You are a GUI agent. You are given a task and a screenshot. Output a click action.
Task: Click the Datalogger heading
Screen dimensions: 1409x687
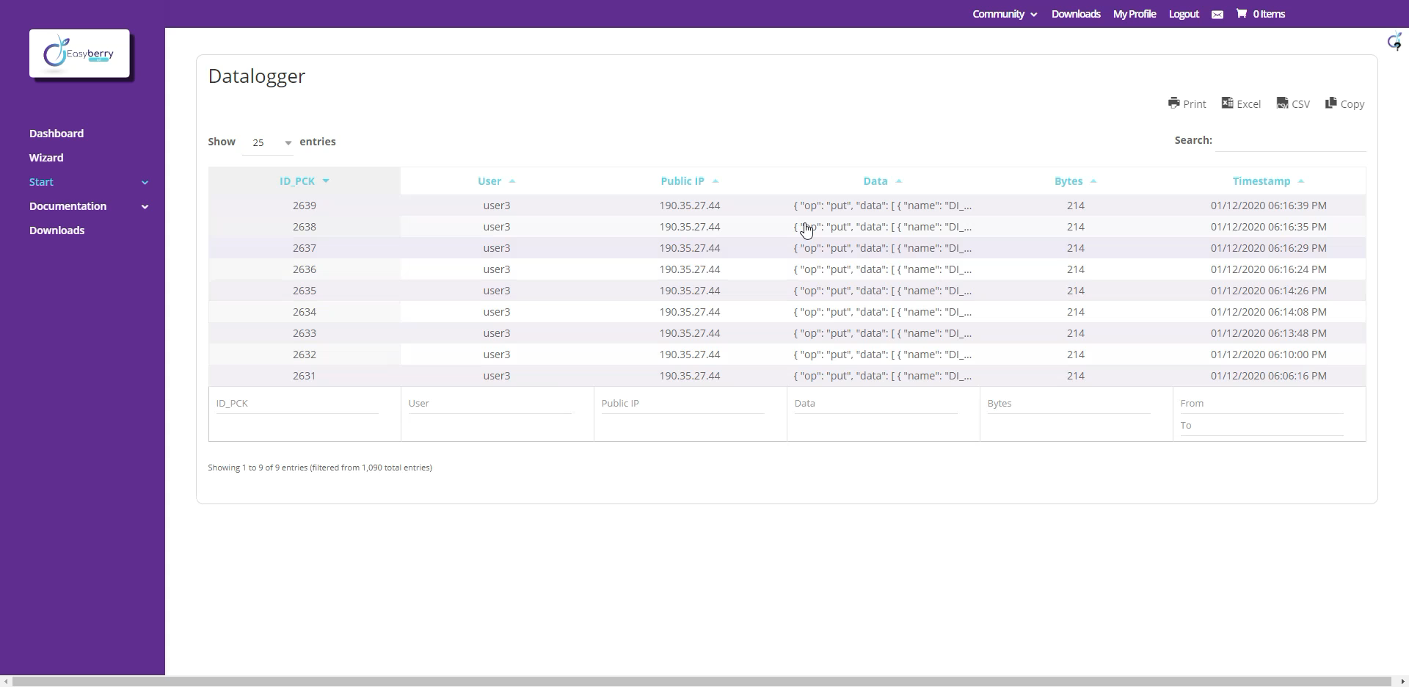(x=257, y=76)
